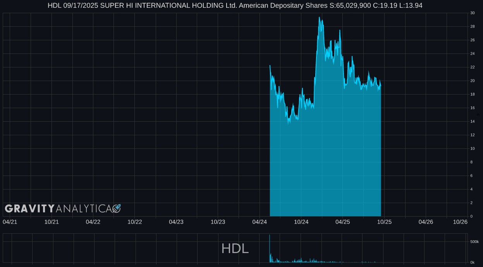This screenshot has width=483, height=267.
Task: Click the 26 price axis label
Action: [473, 40]
